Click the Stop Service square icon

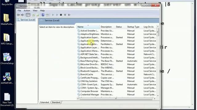pyautogui.click(x=61, y=15)
